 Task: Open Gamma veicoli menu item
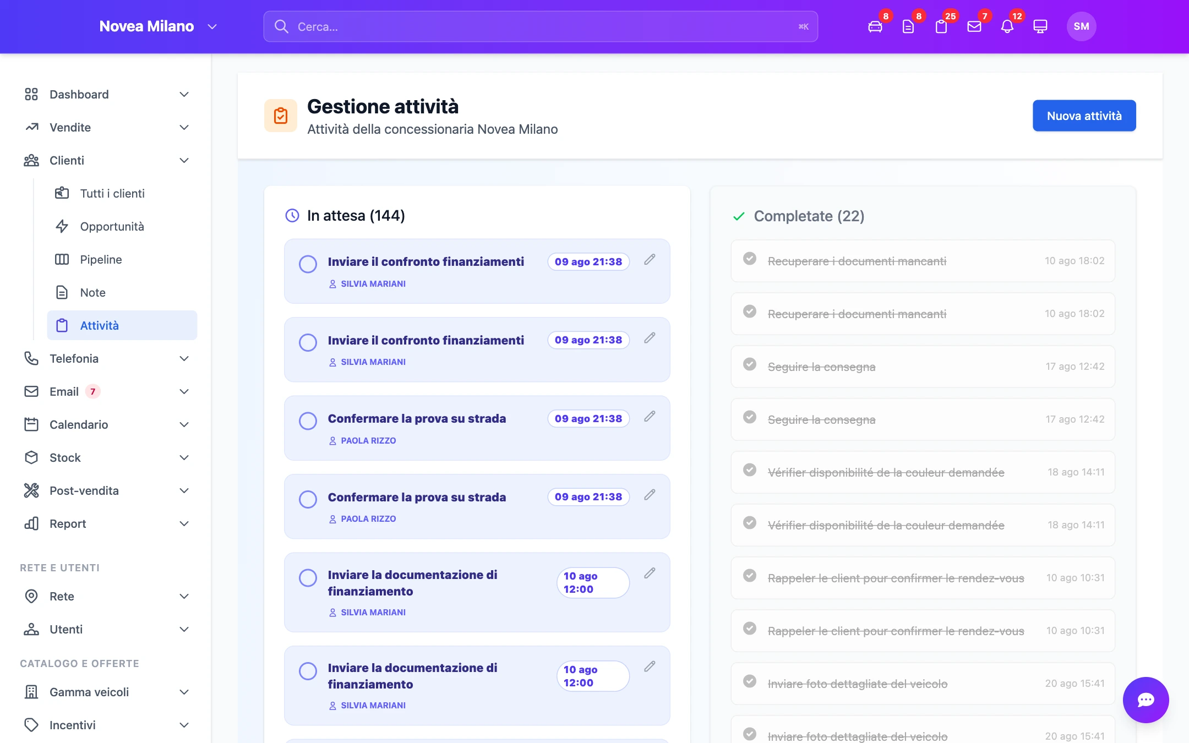(106, 692)
